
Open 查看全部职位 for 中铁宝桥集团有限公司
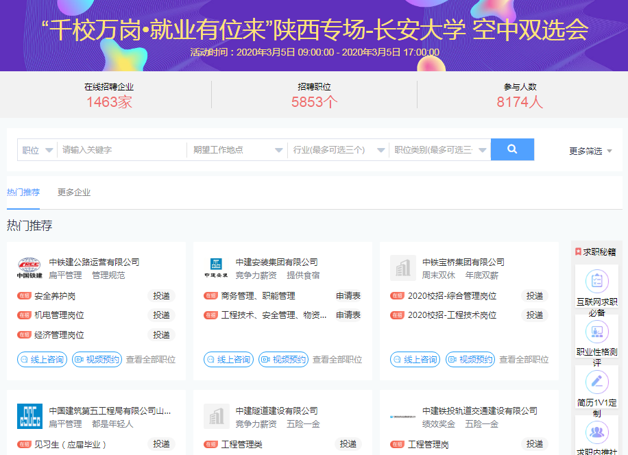pyautogui.click(x=524, y=359)
